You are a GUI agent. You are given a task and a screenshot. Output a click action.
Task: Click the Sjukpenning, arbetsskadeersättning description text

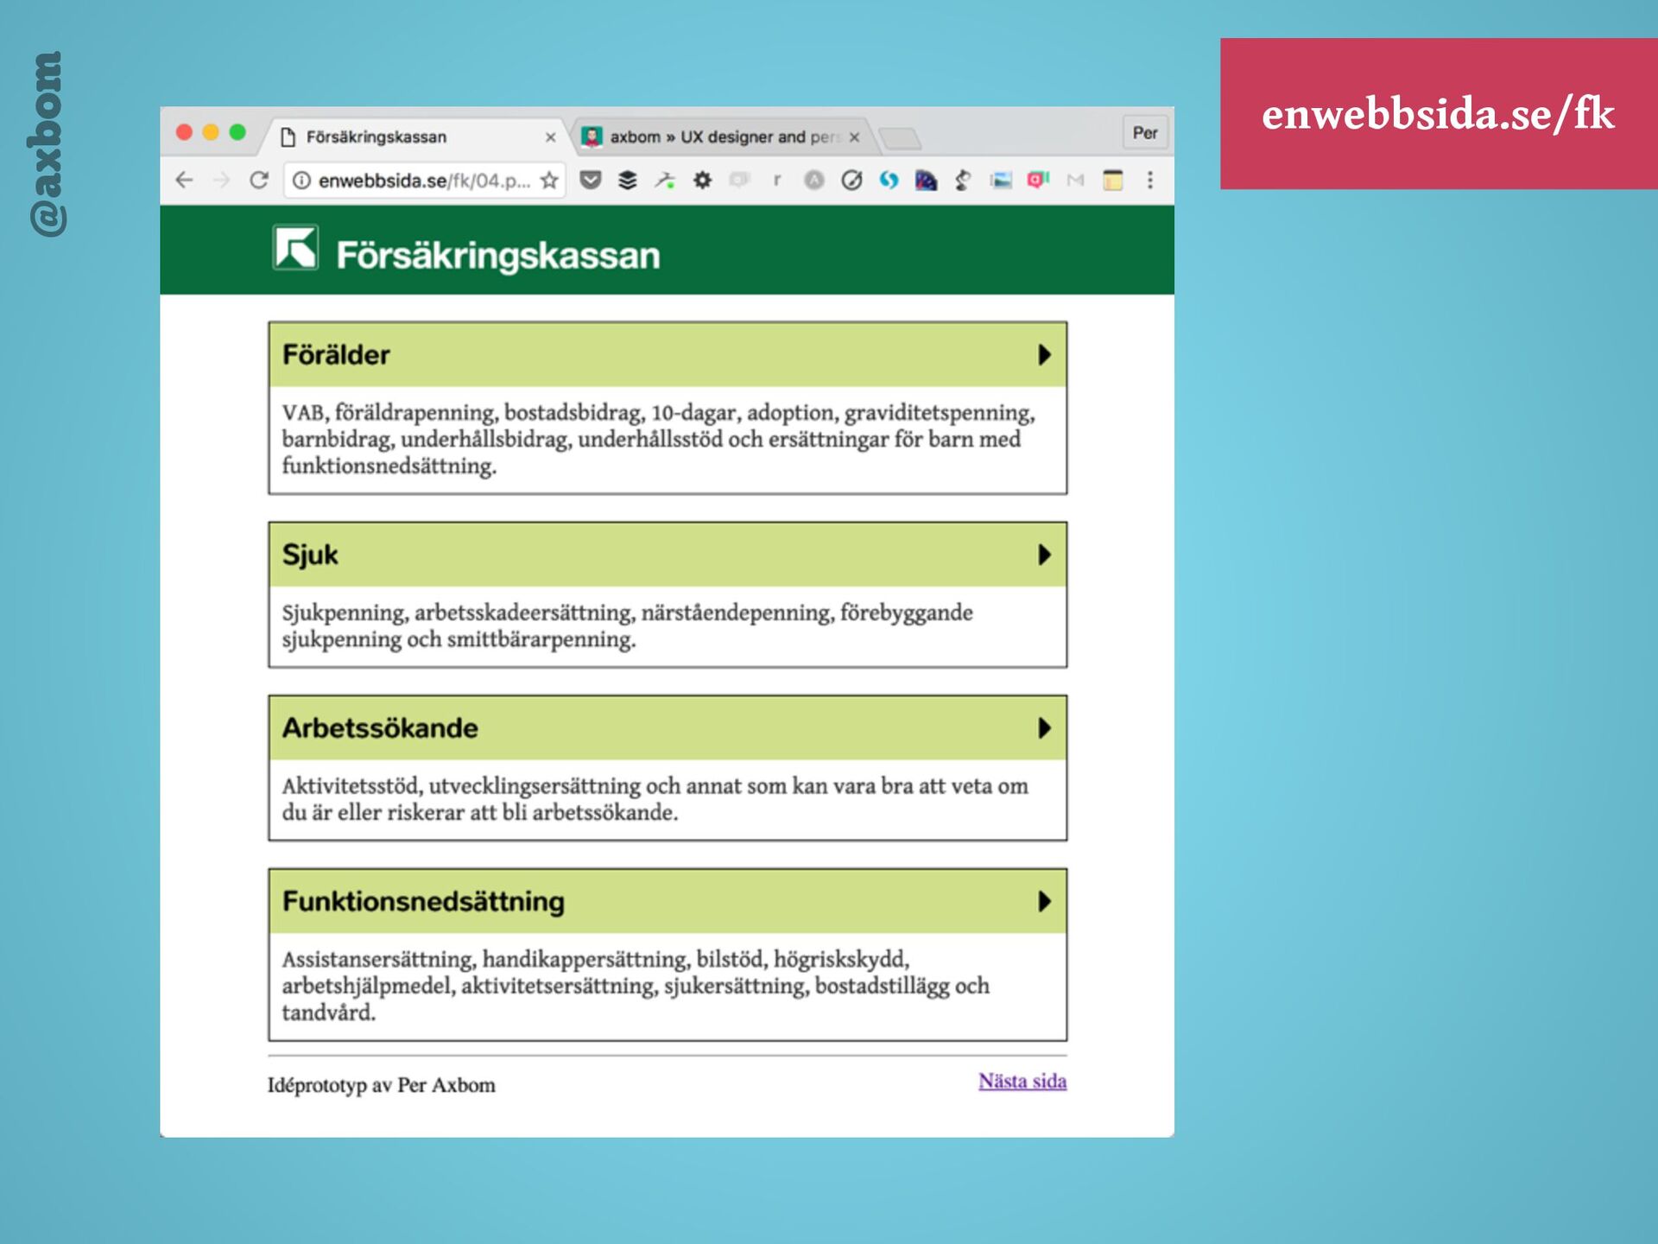(628, 625)
